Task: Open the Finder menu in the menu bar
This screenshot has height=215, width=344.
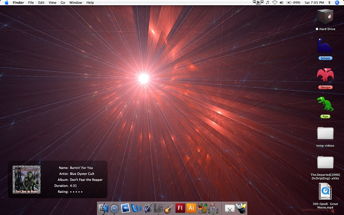Action: [x=18, y=3]
